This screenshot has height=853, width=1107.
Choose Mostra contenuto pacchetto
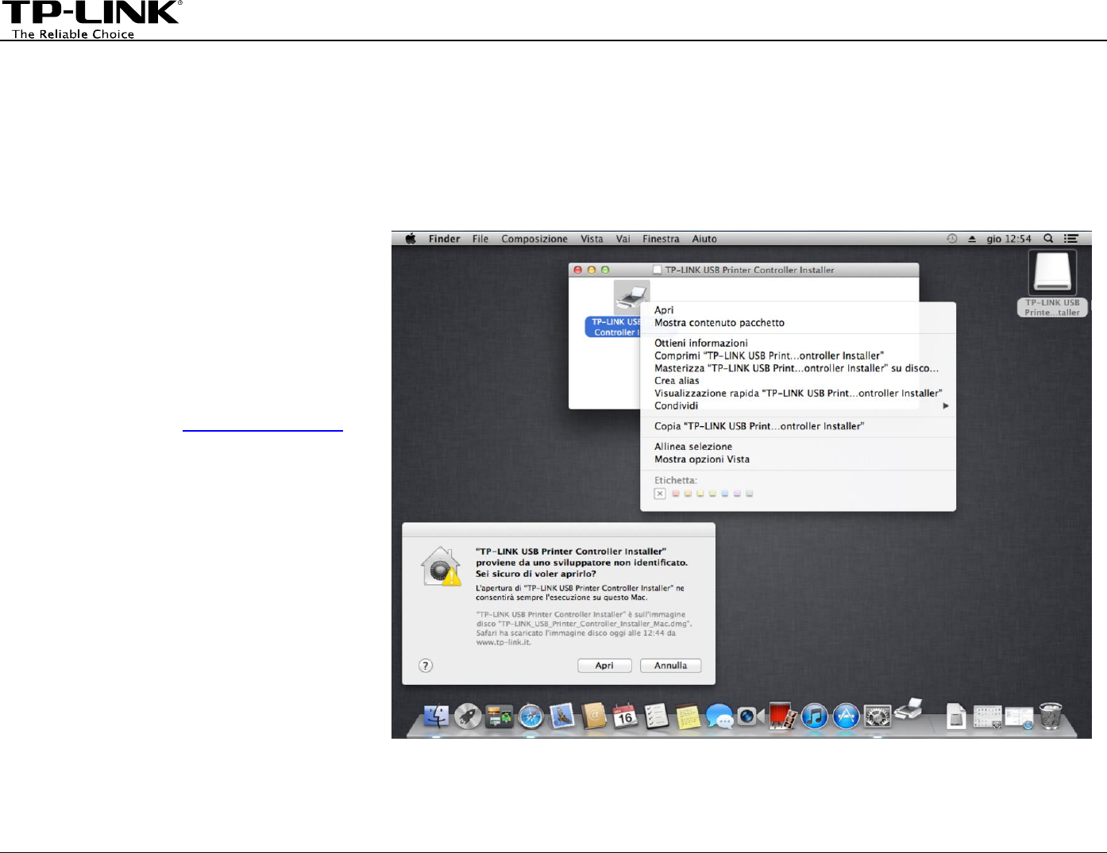(798, 323)
